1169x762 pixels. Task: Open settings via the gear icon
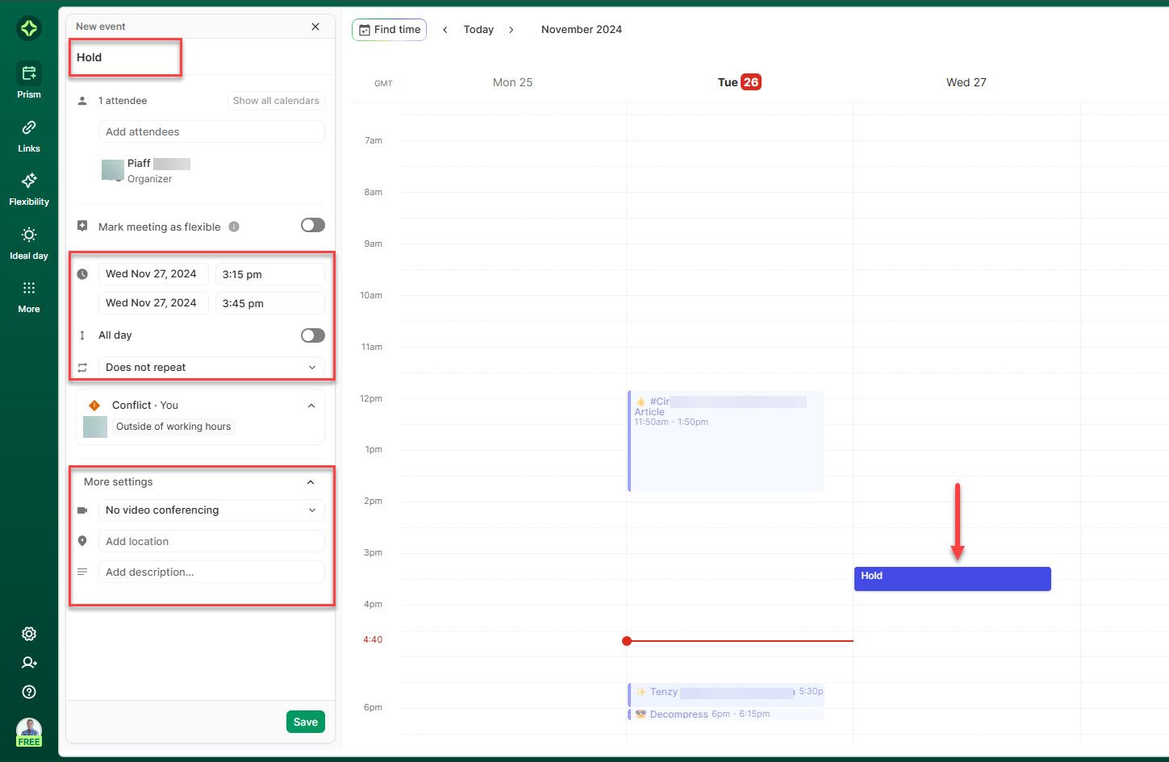click(28, 634)
